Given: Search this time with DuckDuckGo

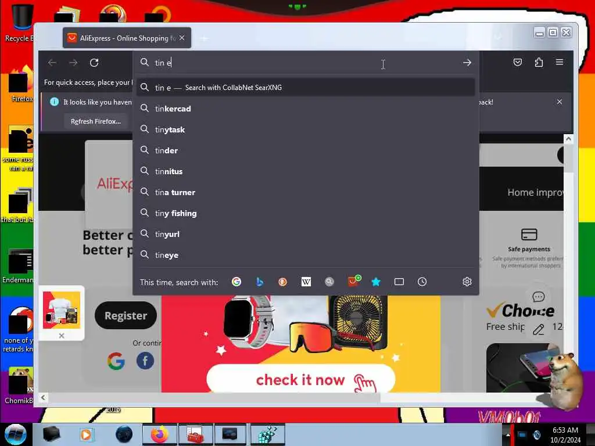Looking at the screenshot, I should tap(283, 282).
